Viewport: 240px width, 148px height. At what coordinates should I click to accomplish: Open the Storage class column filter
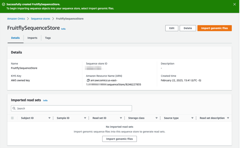157,118
